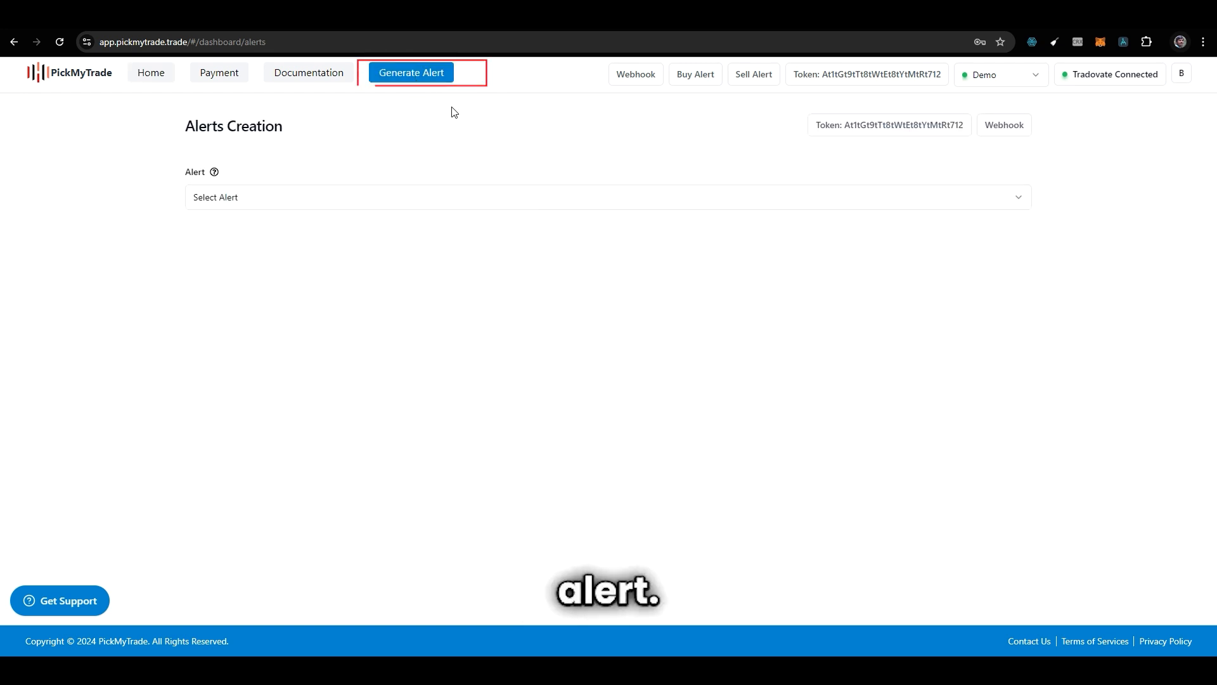
Task: Click the PickMyTrade home icon
Action: (68, 73)
